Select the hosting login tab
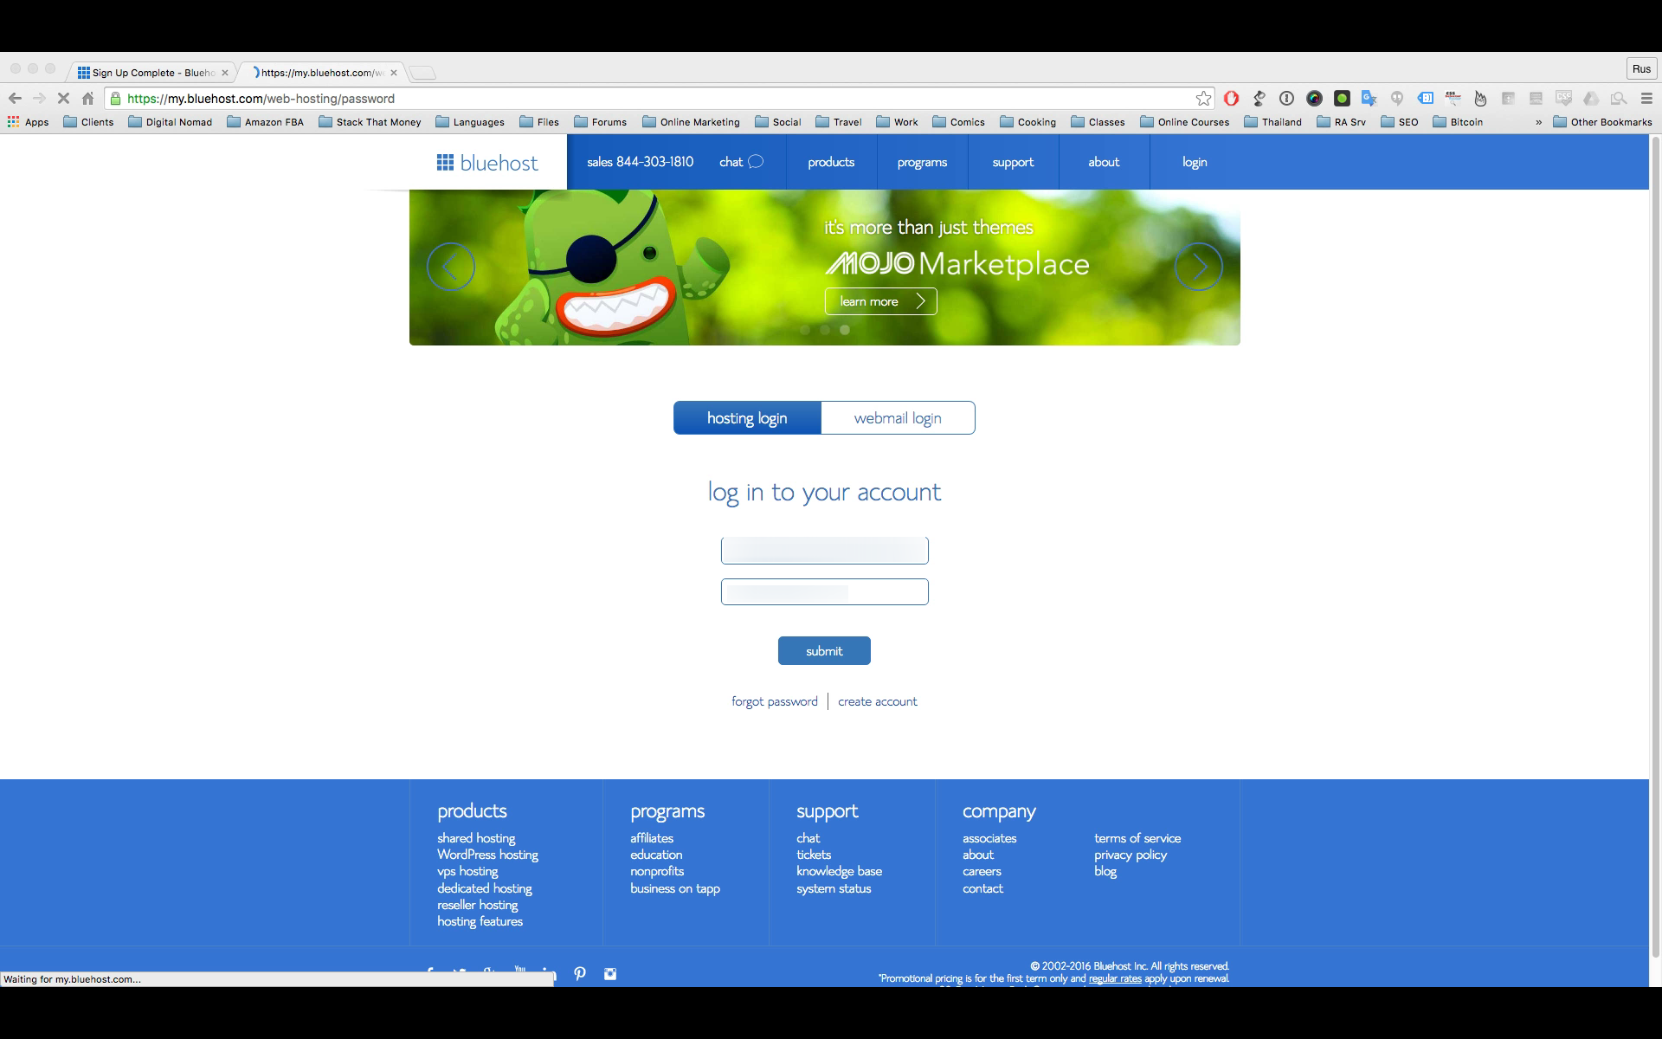Image resolution: width=1662 pixels, height=1039 pixels. pyautogui.click(x=747, y=417)
